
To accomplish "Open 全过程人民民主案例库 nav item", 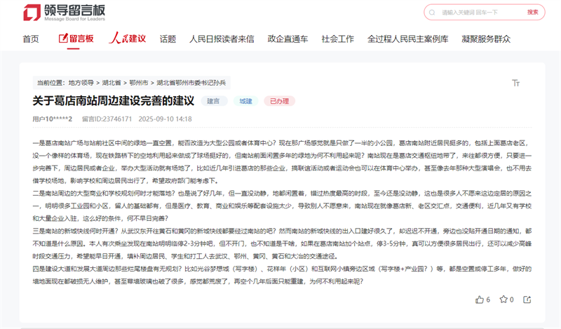I will click(x=407, y=39).
